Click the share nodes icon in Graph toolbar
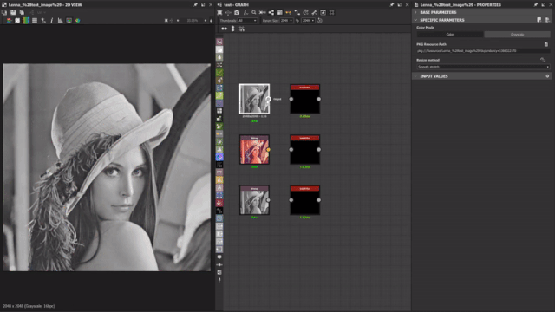Image resolution: width=555 pixels, height=312 pixels. click(271, 12)
